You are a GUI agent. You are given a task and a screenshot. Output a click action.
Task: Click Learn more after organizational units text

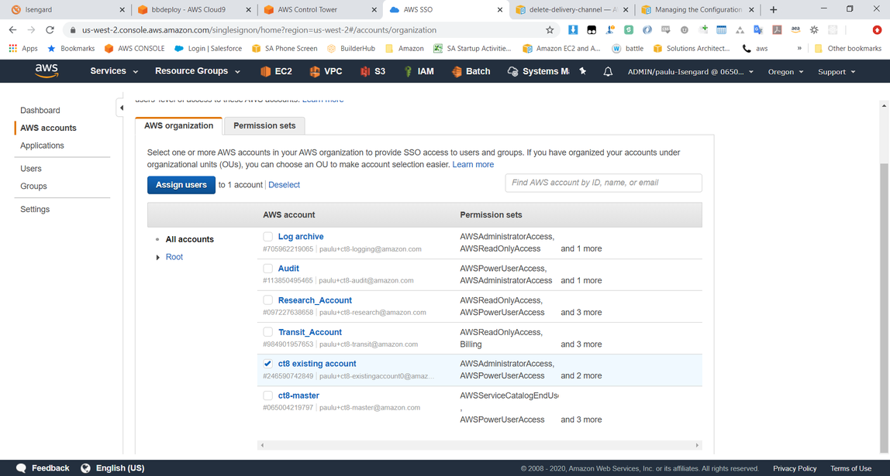[x=473, y=164]
